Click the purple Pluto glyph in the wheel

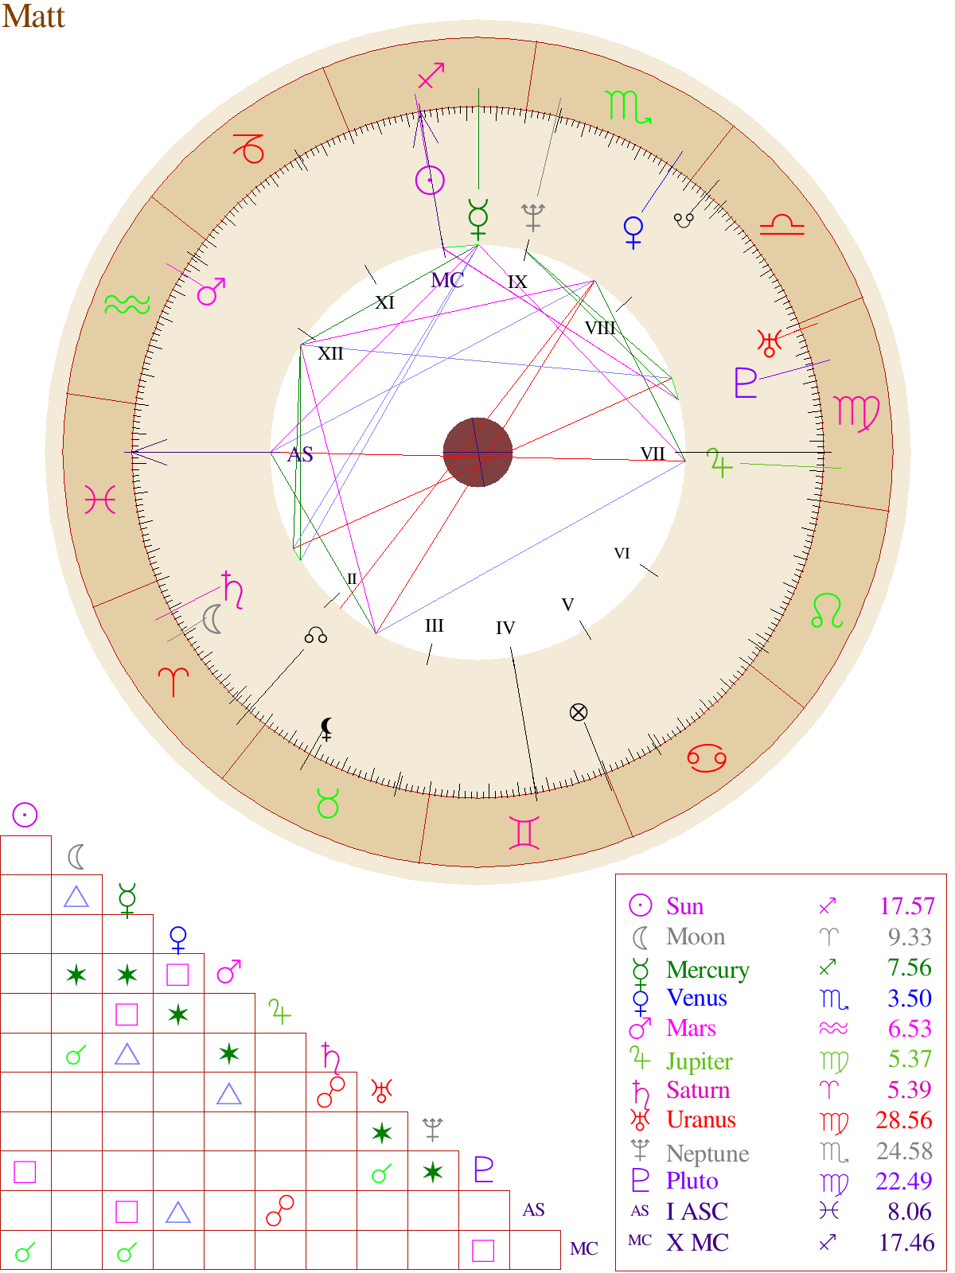746,383
